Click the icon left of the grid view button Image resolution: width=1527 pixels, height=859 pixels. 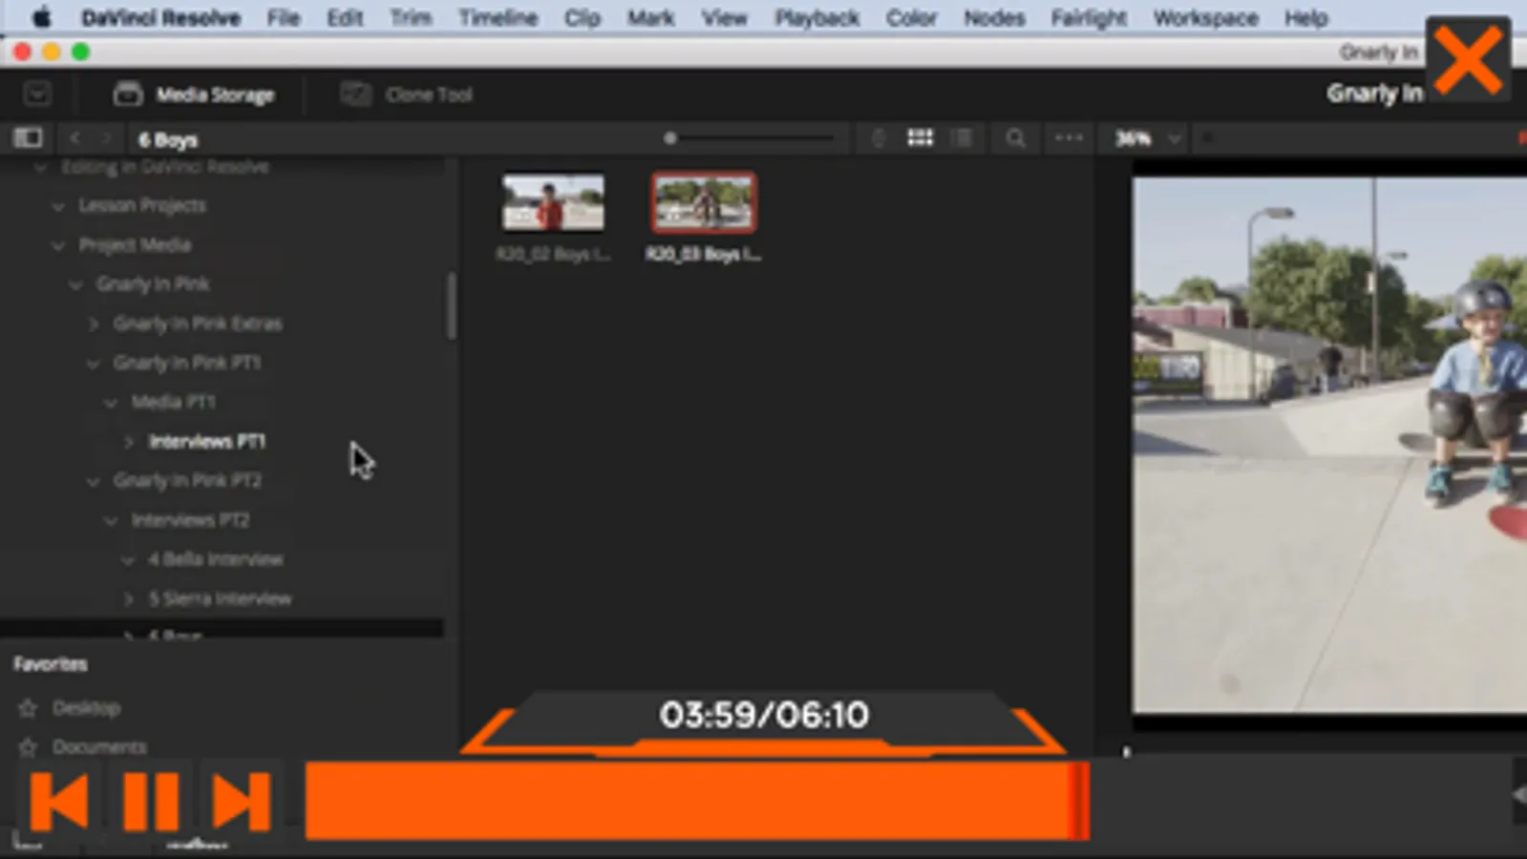pos(878,138)
